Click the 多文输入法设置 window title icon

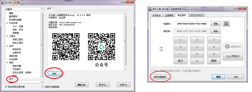(x=2, y=2)
